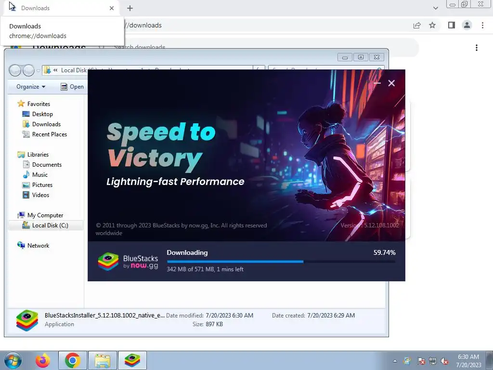Launch Firefox from taskbar
The height and width of the screenshot is (370, 493).
[42, 360]
